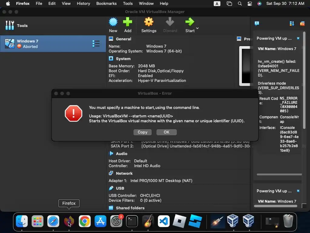Open Control Center in menu bar
The image size is (310, 233).
coord(250,4)
